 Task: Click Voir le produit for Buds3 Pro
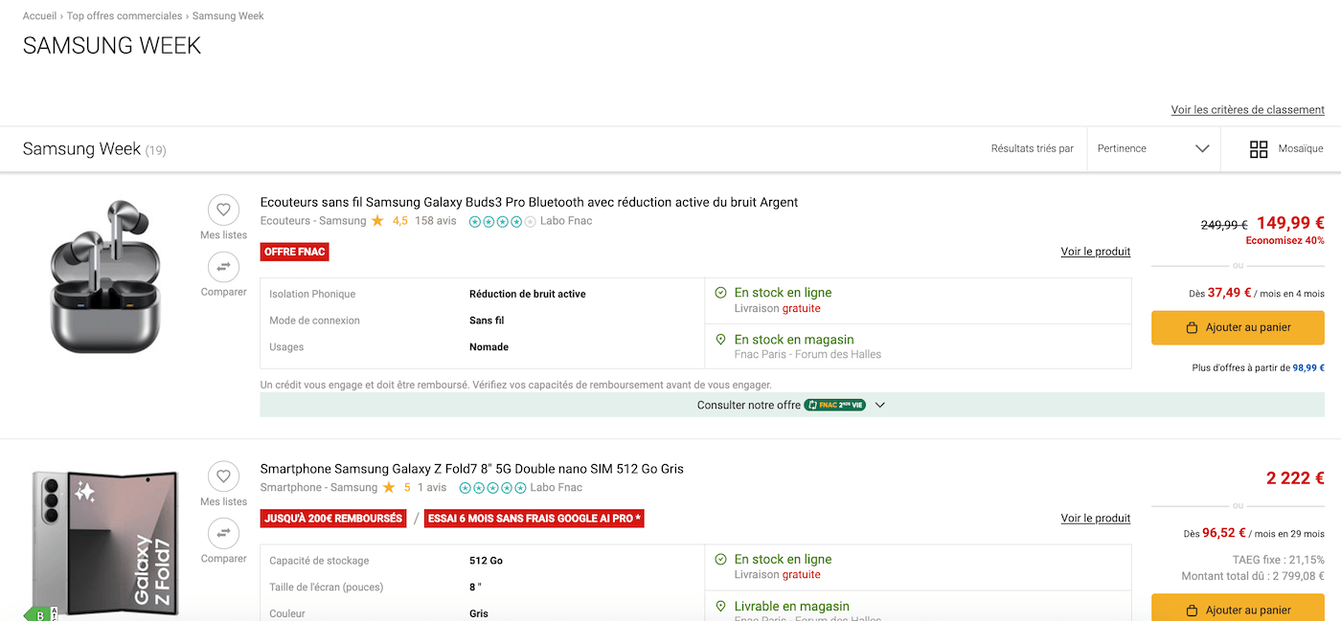point(1095,252)
